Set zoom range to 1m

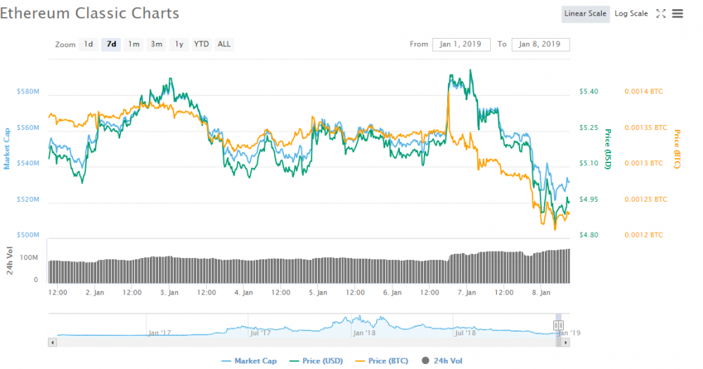134,44
